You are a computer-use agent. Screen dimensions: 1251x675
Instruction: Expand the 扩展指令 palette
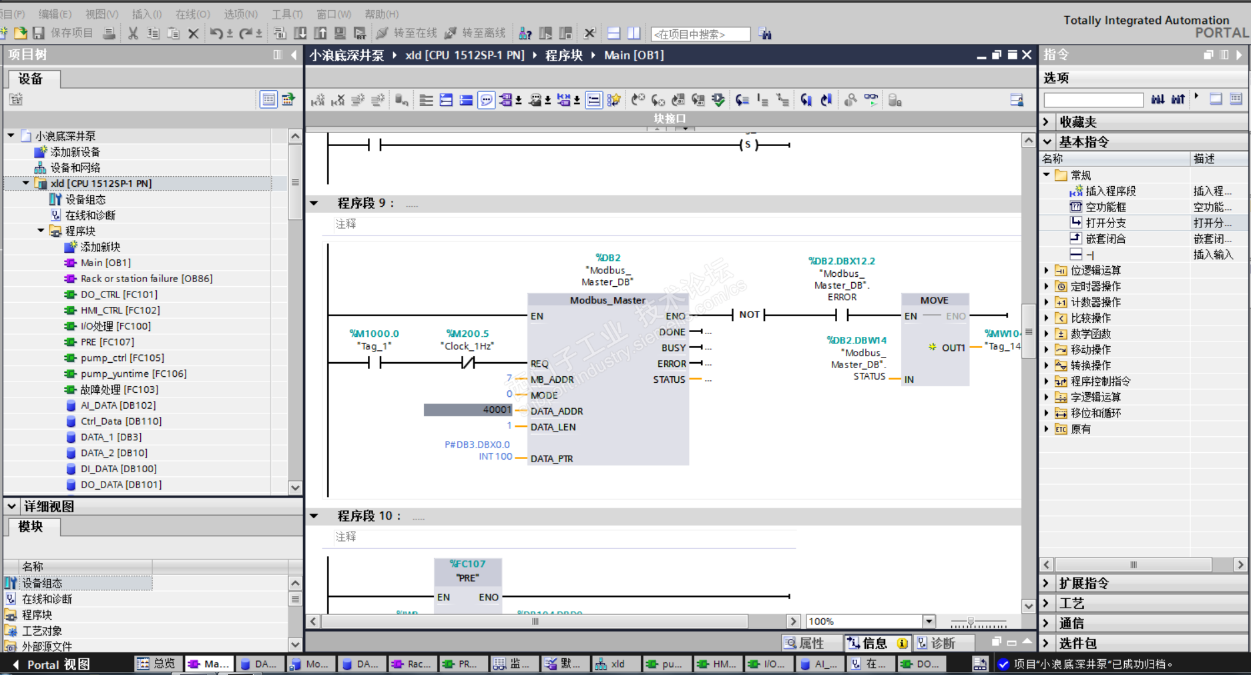(x=1047, y=583)
